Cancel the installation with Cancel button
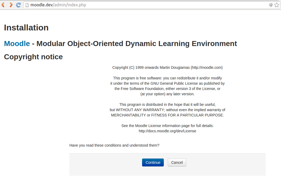The image size is (281, 181). tap(177, 162)
